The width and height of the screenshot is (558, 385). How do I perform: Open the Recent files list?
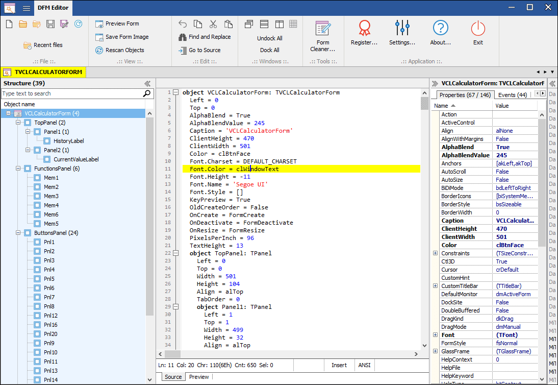43,45
